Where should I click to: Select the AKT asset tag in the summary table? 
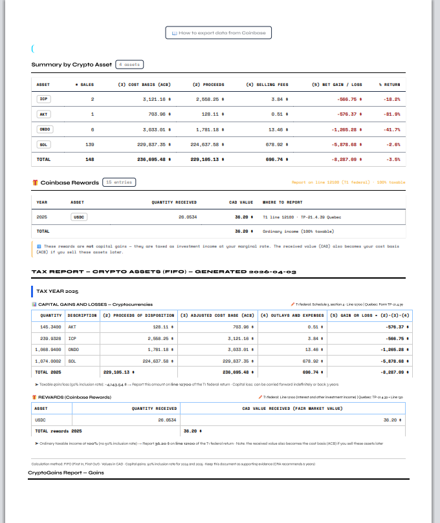(x=44, y=114)
